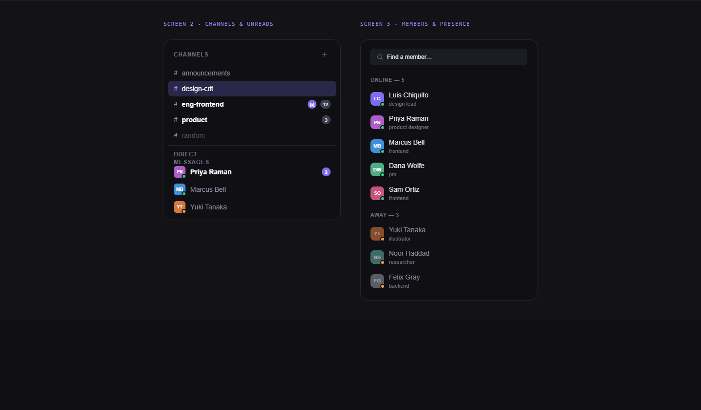Click the CHANNELS section header
The width and height of the screenshot is (701, 410).
pos(191,55)
